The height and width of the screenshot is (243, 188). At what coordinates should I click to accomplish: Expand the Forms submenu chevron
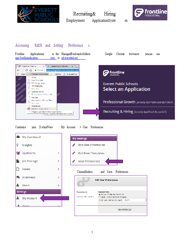[58, 169]
